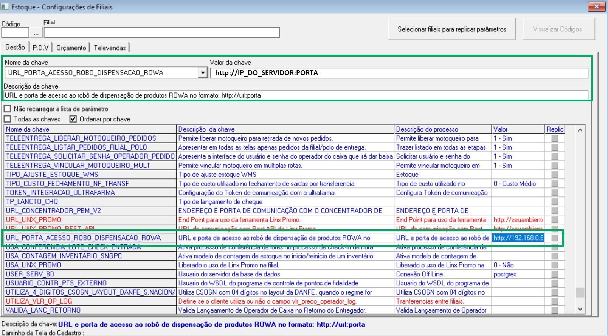This screenshot has width=608, height=336.
Task: Click Selecionar filiais para replicar parâmetros
Action: point(452,29)
